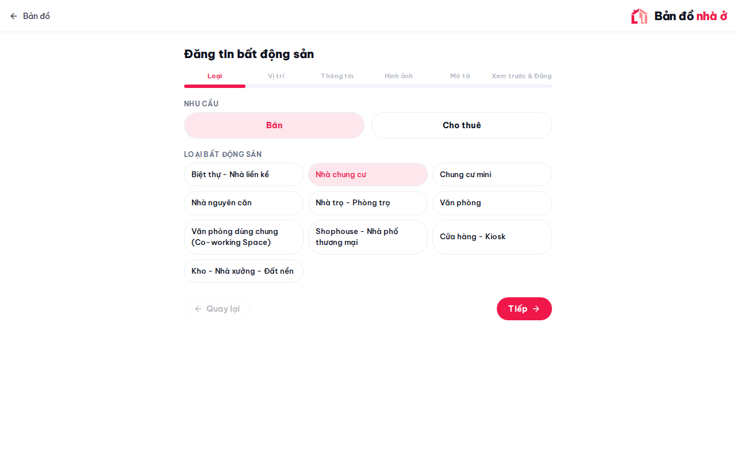Screen dimensions: 736x460
Task: Choose Kho - Nhà xưởng - Đất nền
Action: pos(244,271)
